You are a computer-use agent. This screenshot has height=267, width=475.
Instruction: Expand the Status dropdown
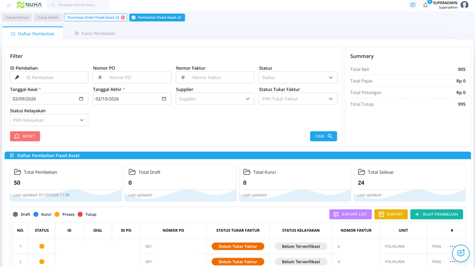[298, 77]
